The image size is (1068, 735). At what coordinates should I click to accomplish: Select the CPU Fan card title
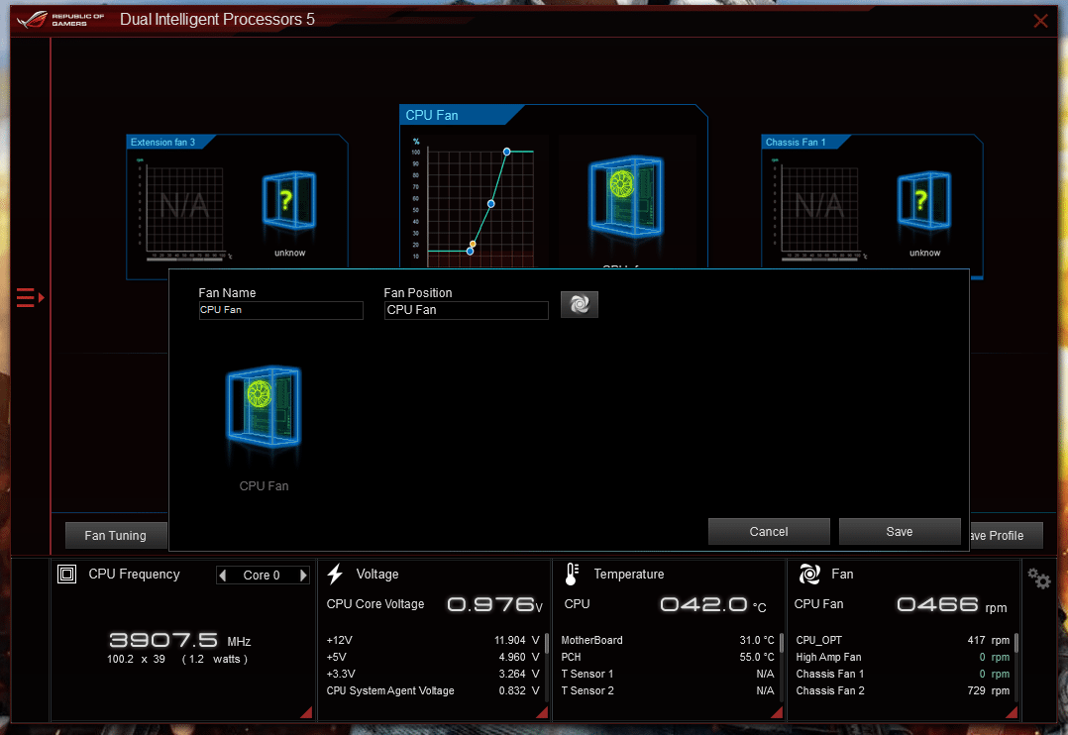(x=432, y=115)
